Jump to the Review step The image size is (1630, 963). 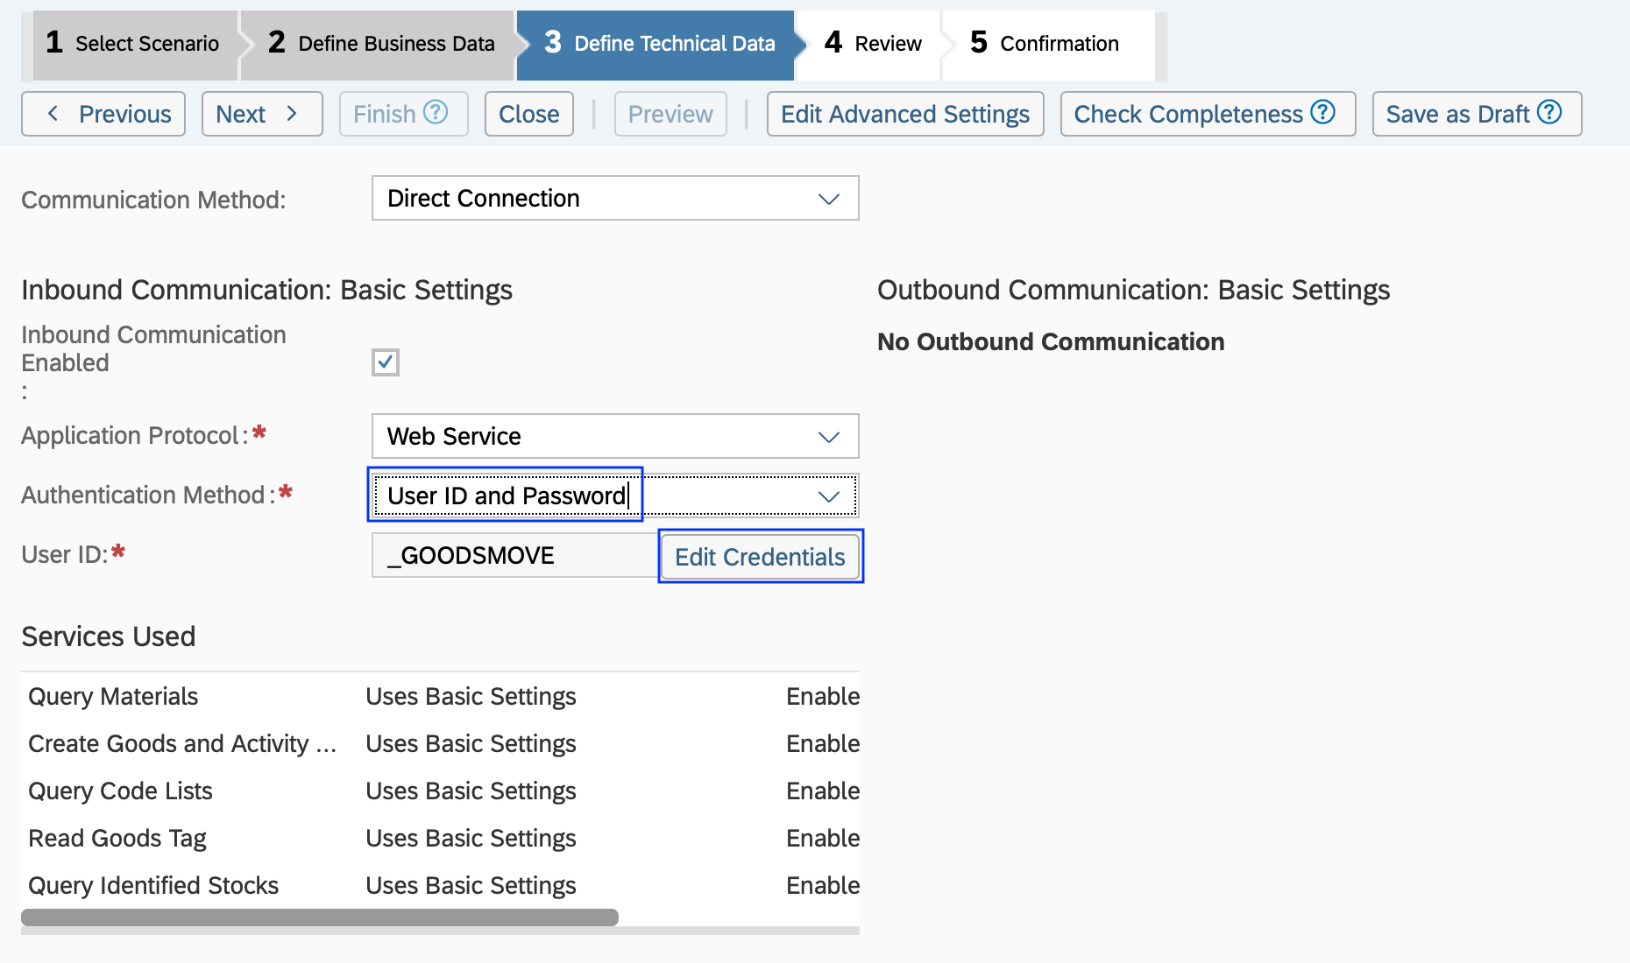[x=872, y=42]
